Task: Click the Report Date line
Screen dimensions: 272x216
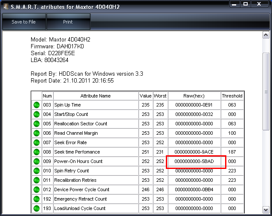Action: (72, 81)
